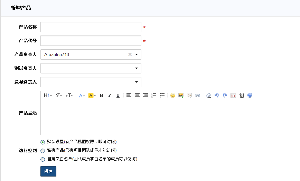This screenshot has width=300, height=181.
Task: Select the 私有产品 radio option
Action: tap(43, 151)
